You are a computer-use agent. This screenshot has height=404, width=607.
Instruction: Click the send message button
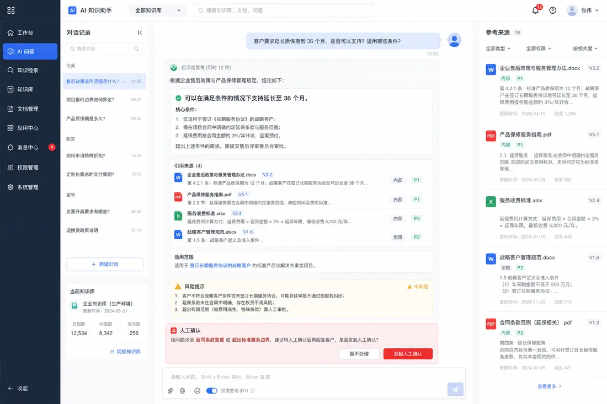pos(455,389)
